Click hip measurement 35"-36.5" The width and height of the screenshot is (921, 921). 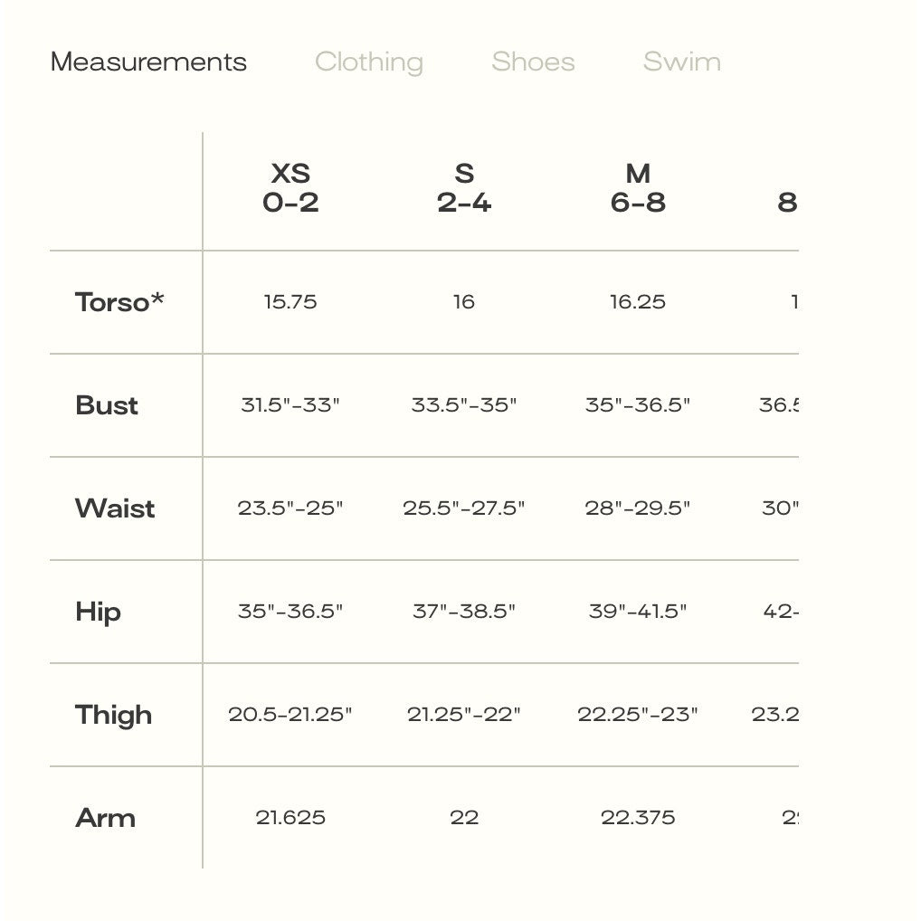(x=290, y=612)
